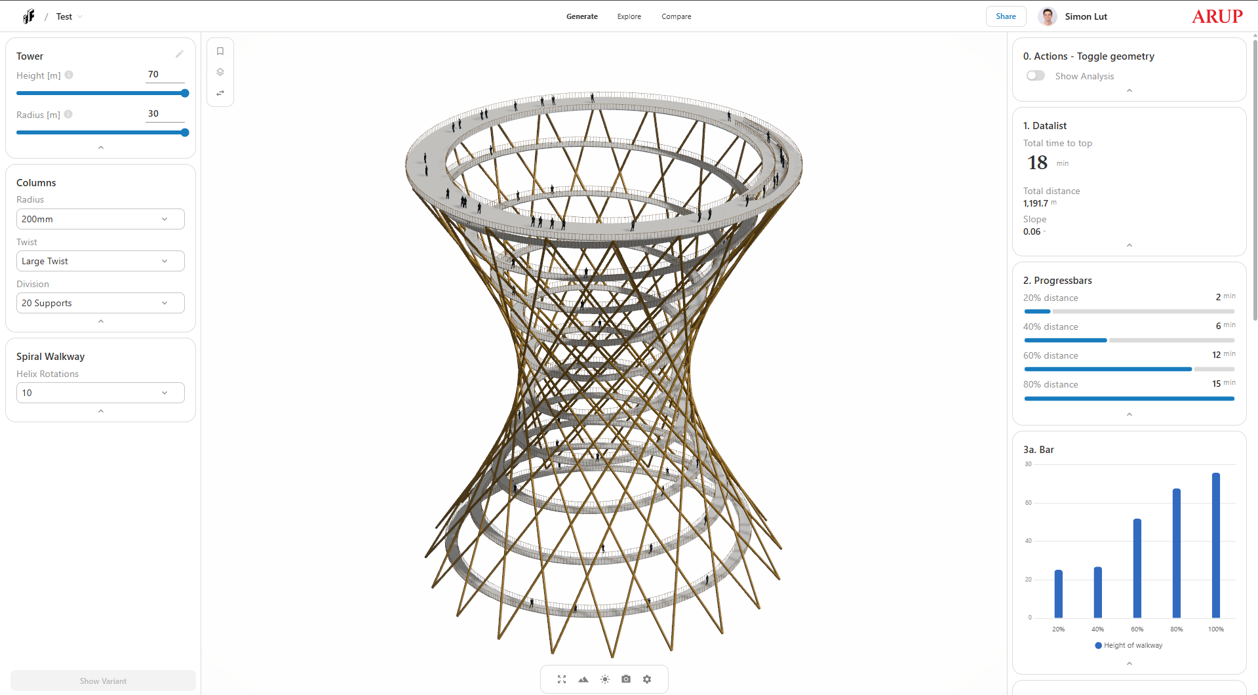Click the pencil edit icon in Tower panel
The width and height of the screenshot is (1258, 695).
click(x=180, y=54)
